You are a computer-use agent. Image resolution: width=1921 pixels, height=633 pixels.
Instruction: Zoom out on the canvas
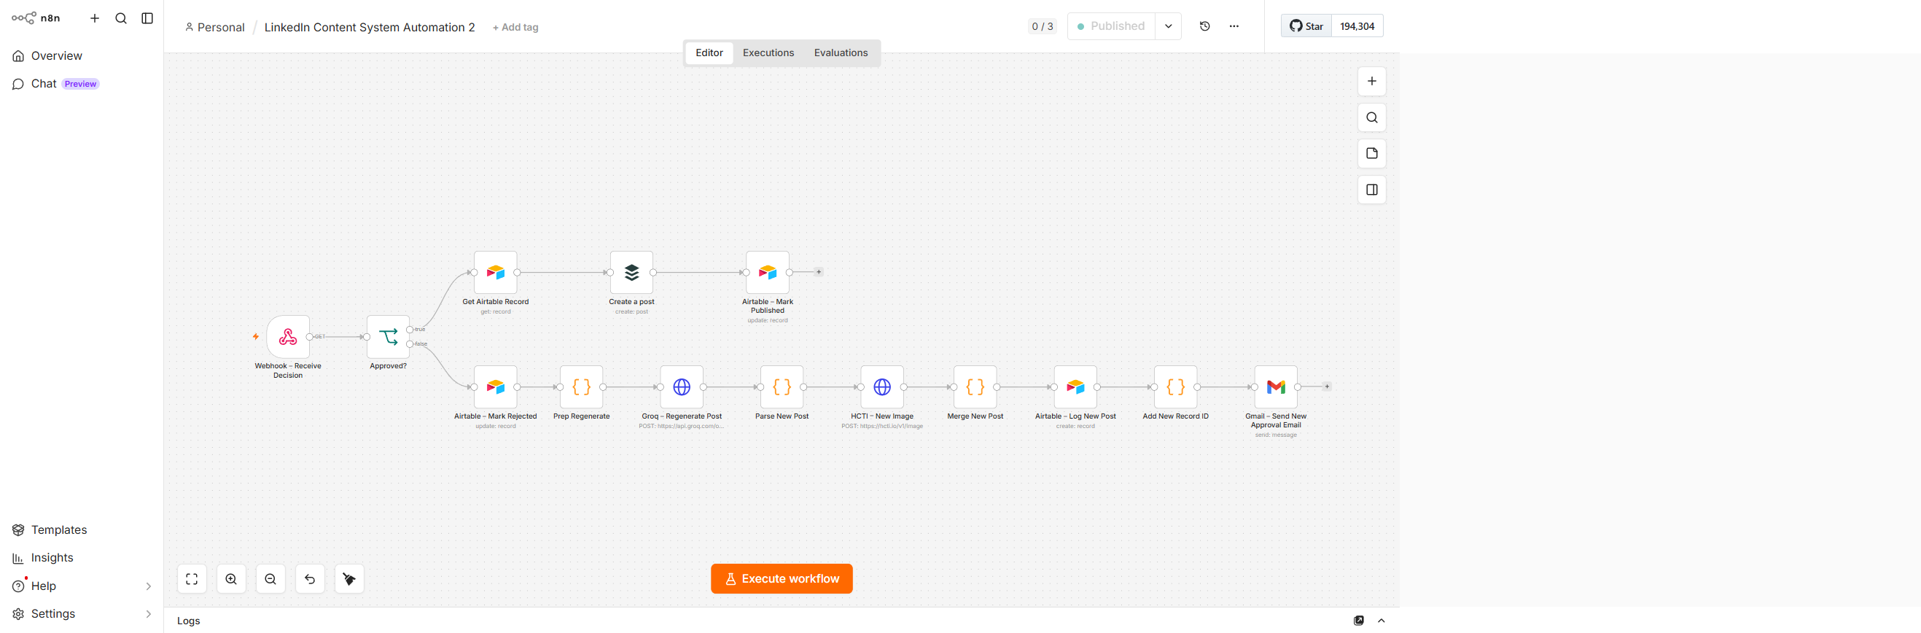tap(270, 579)
